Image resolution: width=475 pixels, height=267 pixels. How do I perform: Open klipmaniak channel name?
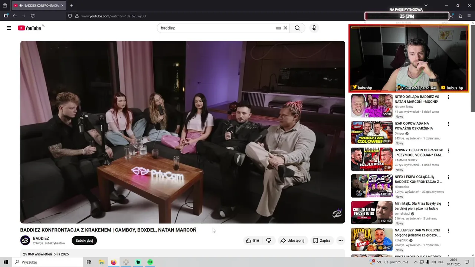tap(402, 187)
